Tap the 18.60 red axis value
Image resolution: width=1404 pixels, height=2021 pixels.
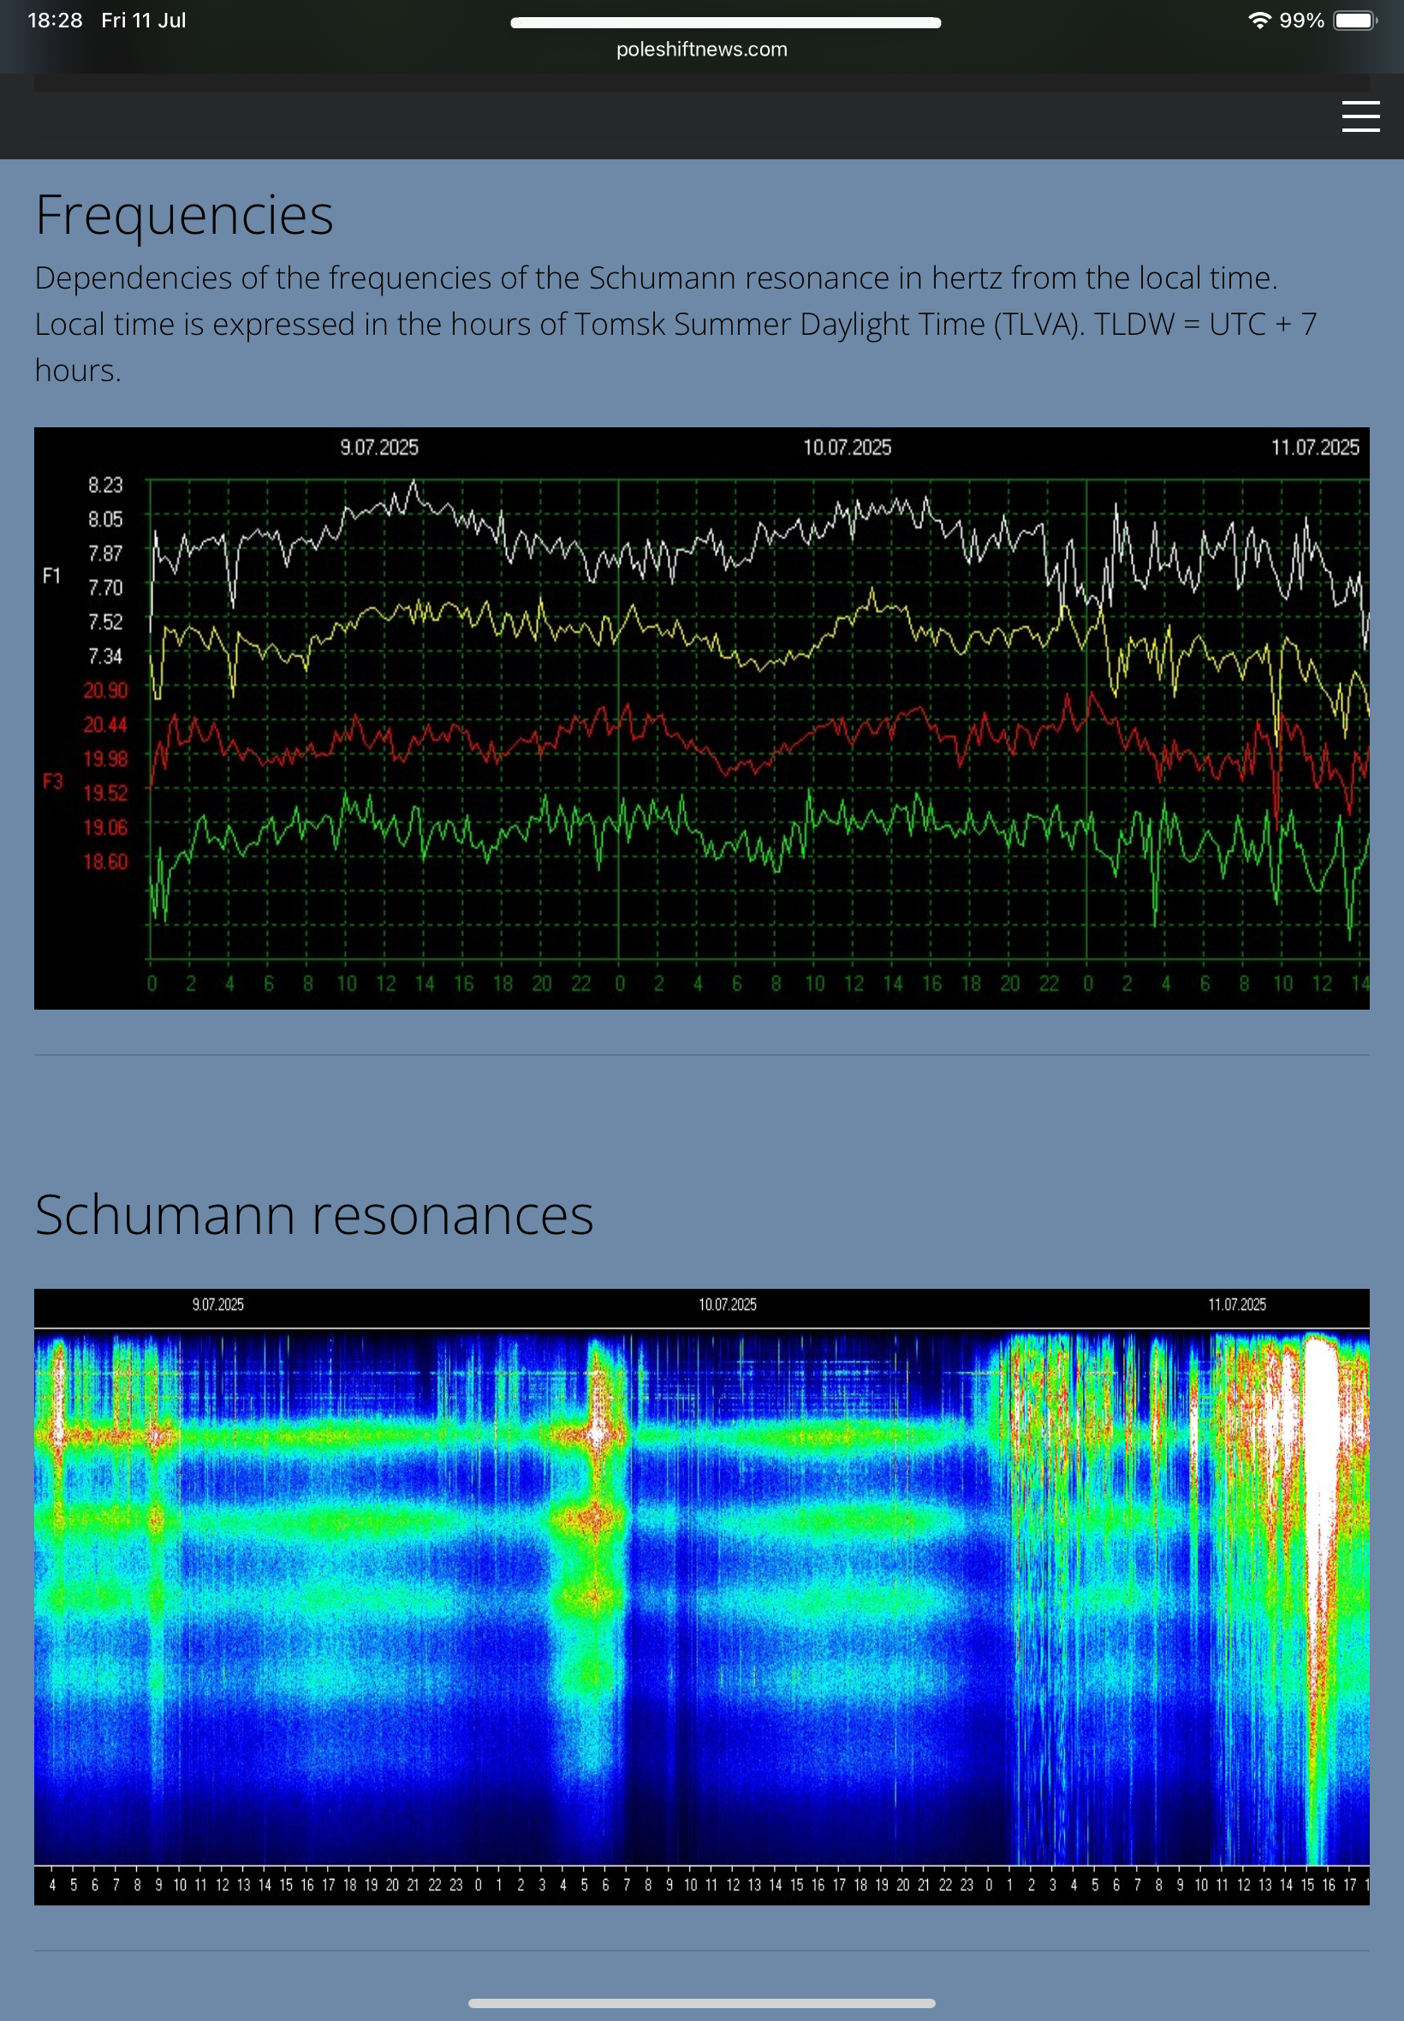[105, 861]
